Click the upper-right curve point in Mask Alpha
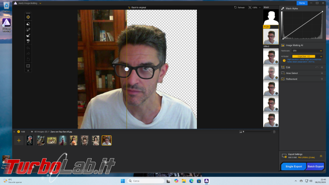The image size is (329, 185). click(322, 12)
